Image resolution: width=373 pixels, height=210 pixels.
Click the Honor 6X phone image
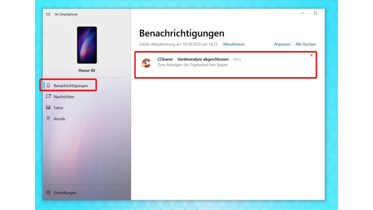click(x=87, y=45)
